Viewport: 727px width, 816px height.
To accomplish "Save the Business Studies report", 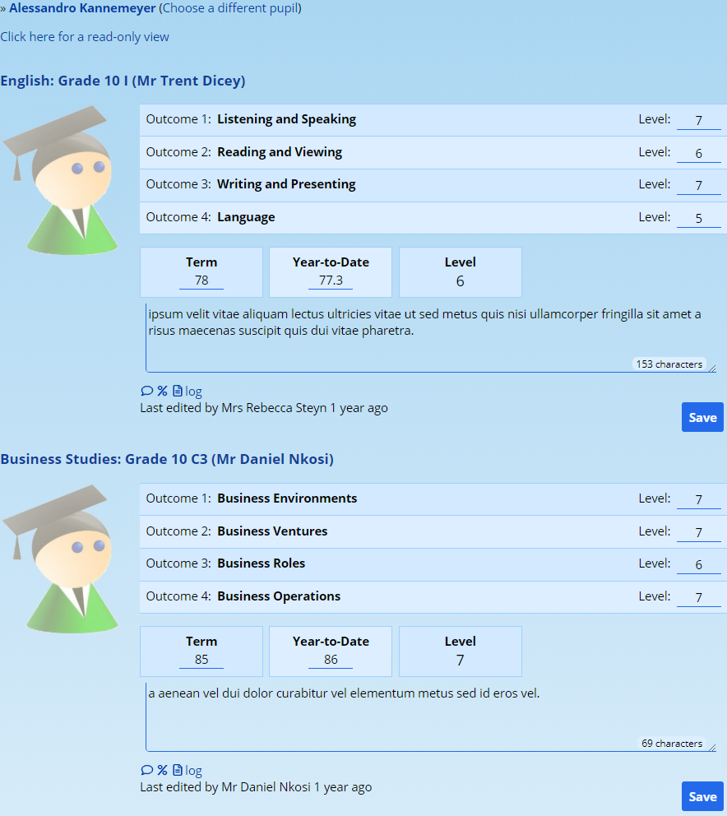I will [702, 796].
